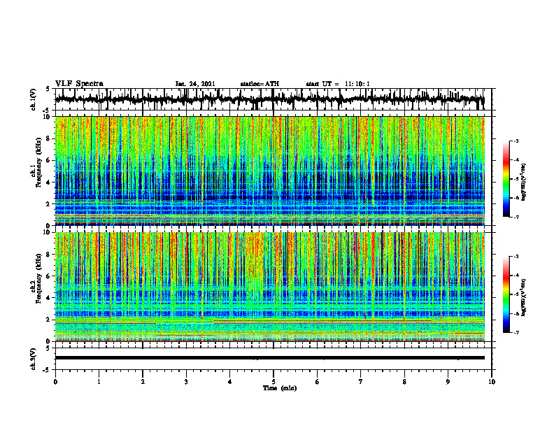Image resolution: width=554 pixels, height=428 pixels.
Task: Click the "ch.3(V)" axis label
Action: click(x=34, y=359)
